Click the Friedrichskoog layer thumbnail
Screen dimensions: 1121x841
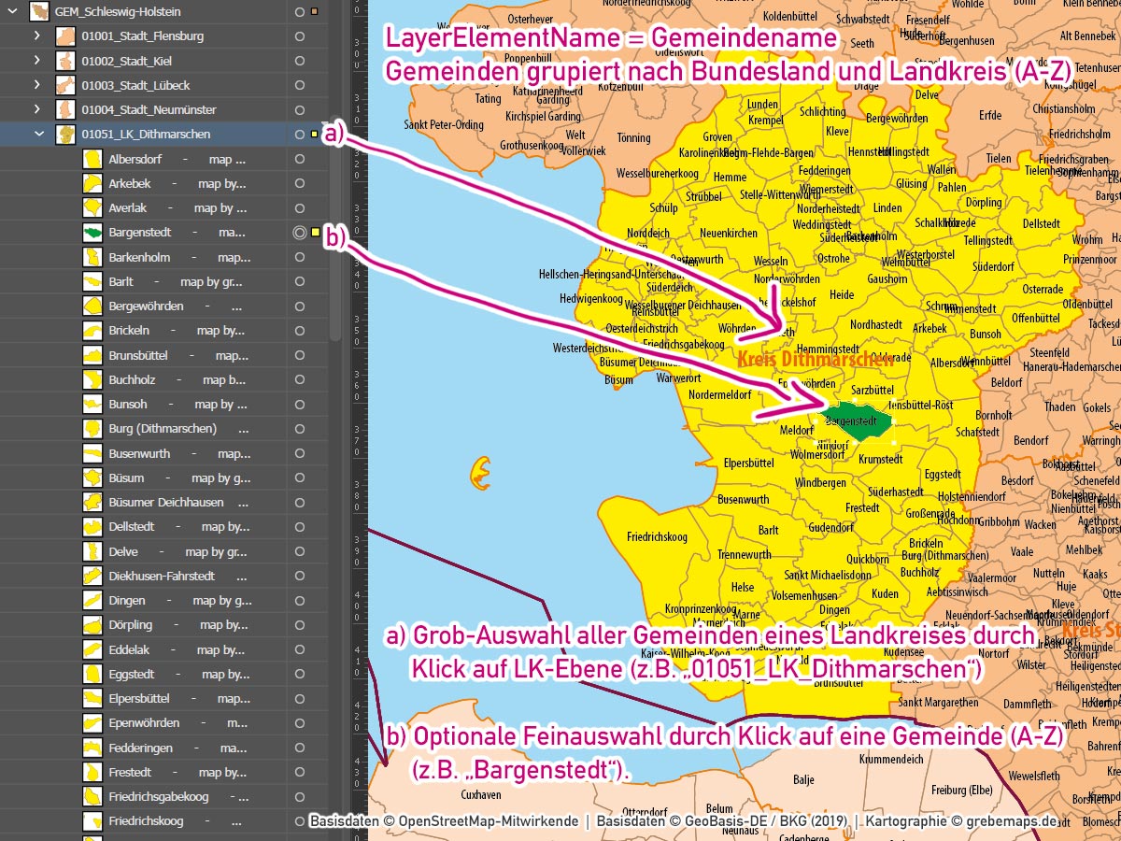pyautogui.click(x=92, y=821)
